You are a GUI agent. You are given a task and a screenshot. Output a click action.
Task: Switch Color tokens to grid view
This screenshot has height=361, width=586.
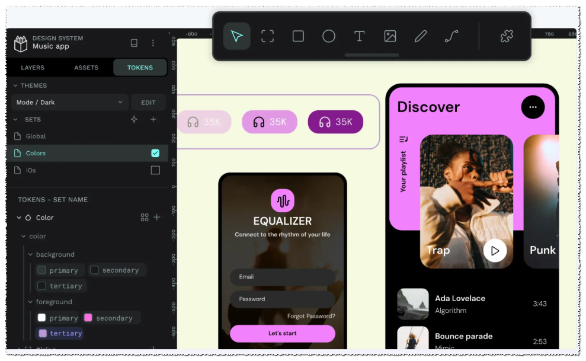[145, 218]
